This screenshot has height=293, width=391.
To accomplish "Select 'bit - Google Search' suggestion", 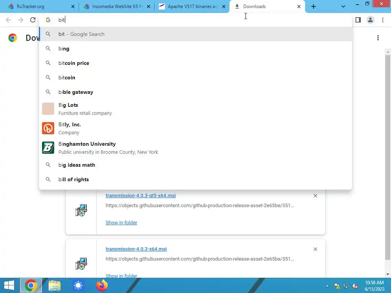I will pyautogui.click(x=195, y=34).
